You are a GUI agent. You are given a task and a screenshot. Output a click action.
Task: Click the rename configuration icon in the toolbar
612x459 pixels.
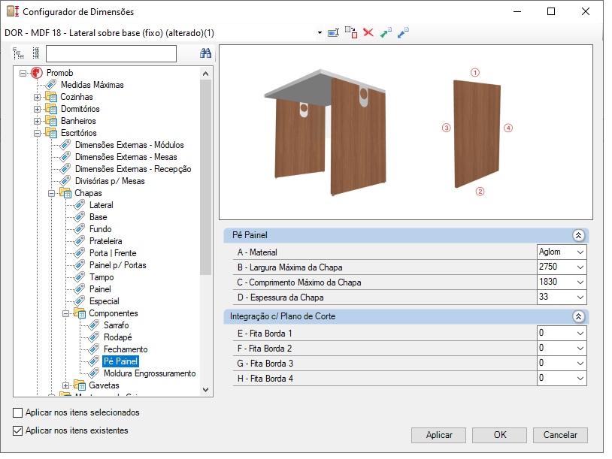tap(333, 33)
